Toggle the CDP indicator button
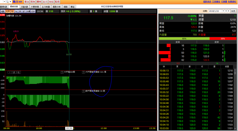This screenshot has height=131, width=238. click(33, 11)
